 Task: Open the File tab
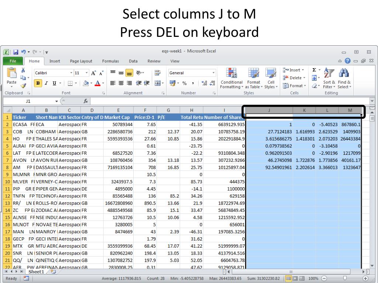pos(13,61)
